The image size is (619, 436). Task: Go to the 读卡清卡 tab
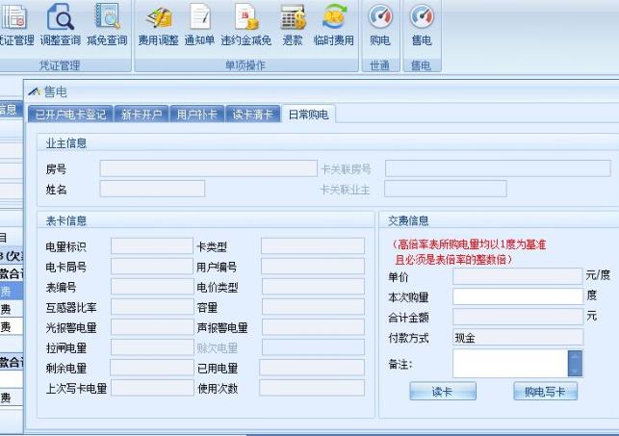[253, 115]
